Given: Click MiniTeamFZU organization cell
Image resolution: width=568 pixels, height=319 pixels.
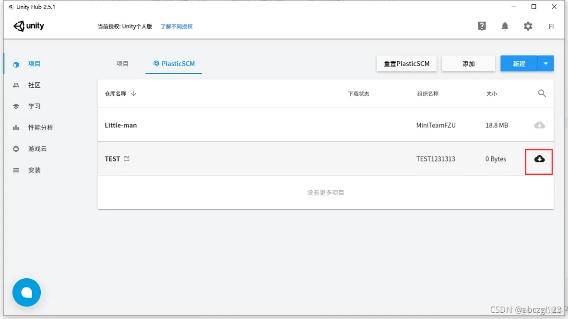Looking at the screenshot, I should tap(436, 125).
